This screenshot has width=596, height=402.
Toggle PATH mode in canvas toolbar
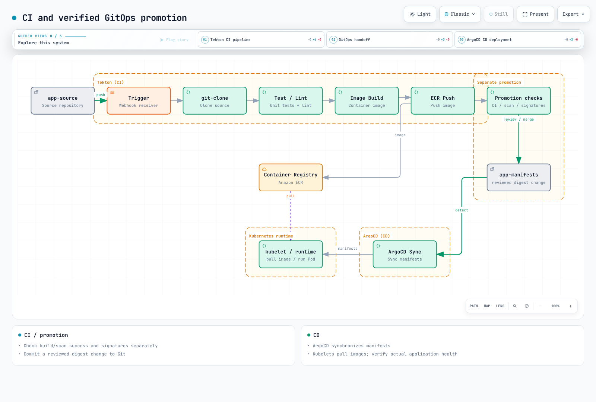pos(474,306)
